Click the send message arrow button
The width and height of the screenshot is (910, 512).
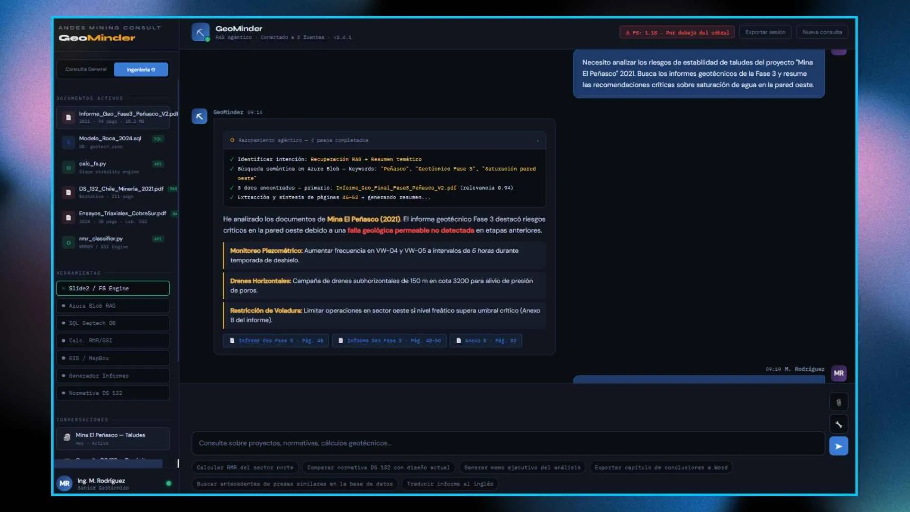[838, 446]
